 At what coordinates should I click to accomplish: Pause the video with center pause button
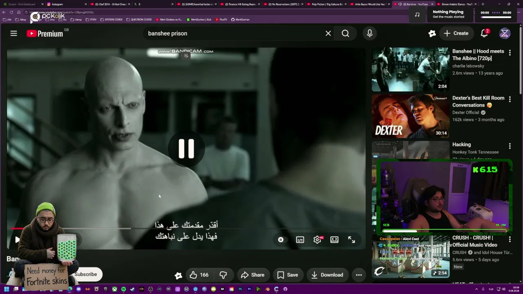pyautogui.click(x=186, y=149)
